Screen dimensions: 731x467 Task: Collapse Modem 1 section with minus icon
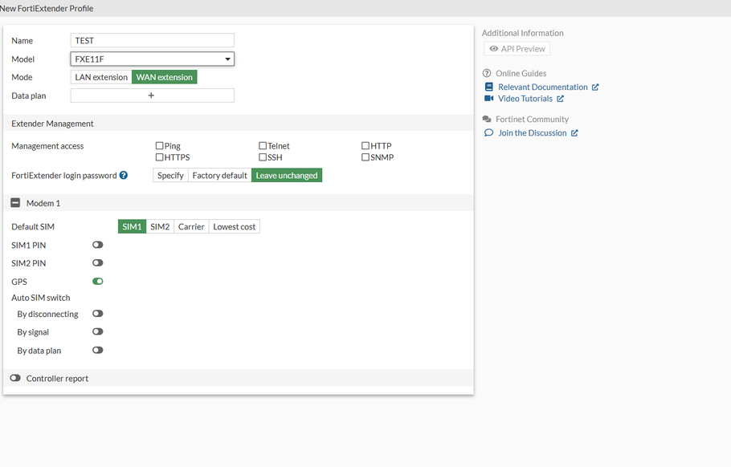[15, 203]
